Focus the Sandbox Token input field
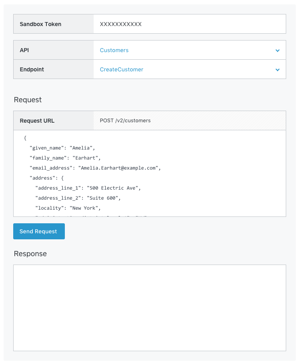 coord(189,24)
